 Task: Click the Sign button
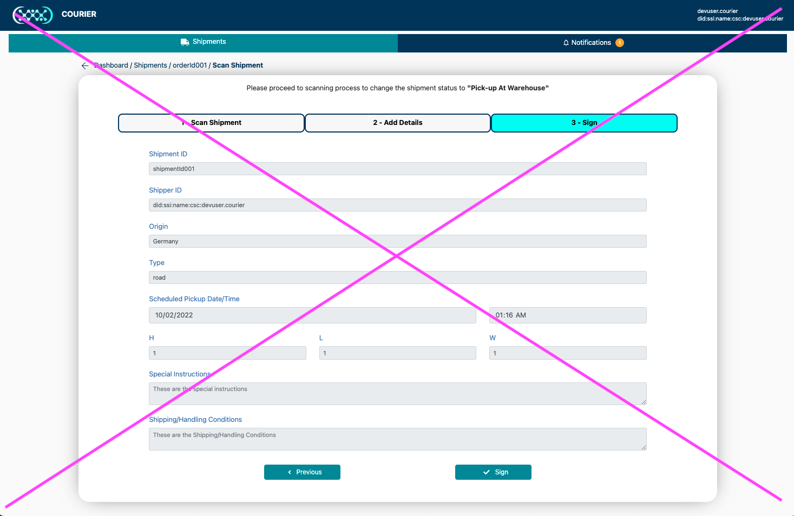tap(493, 472)
